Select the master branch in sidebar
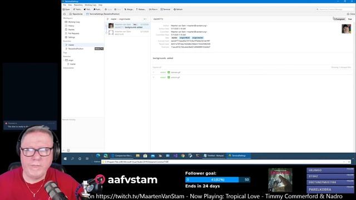 click(x=83, y=45)
